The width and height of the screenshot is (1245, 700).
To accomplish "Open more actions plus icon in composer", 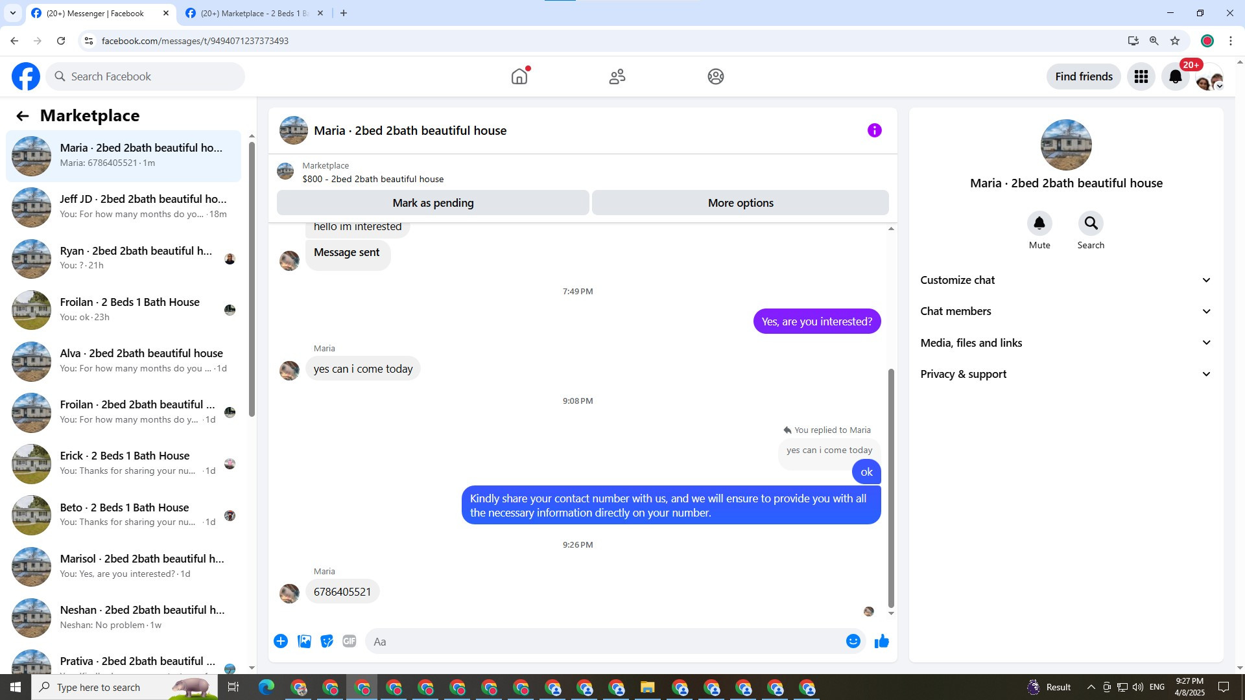I will [x=281, y=641].
